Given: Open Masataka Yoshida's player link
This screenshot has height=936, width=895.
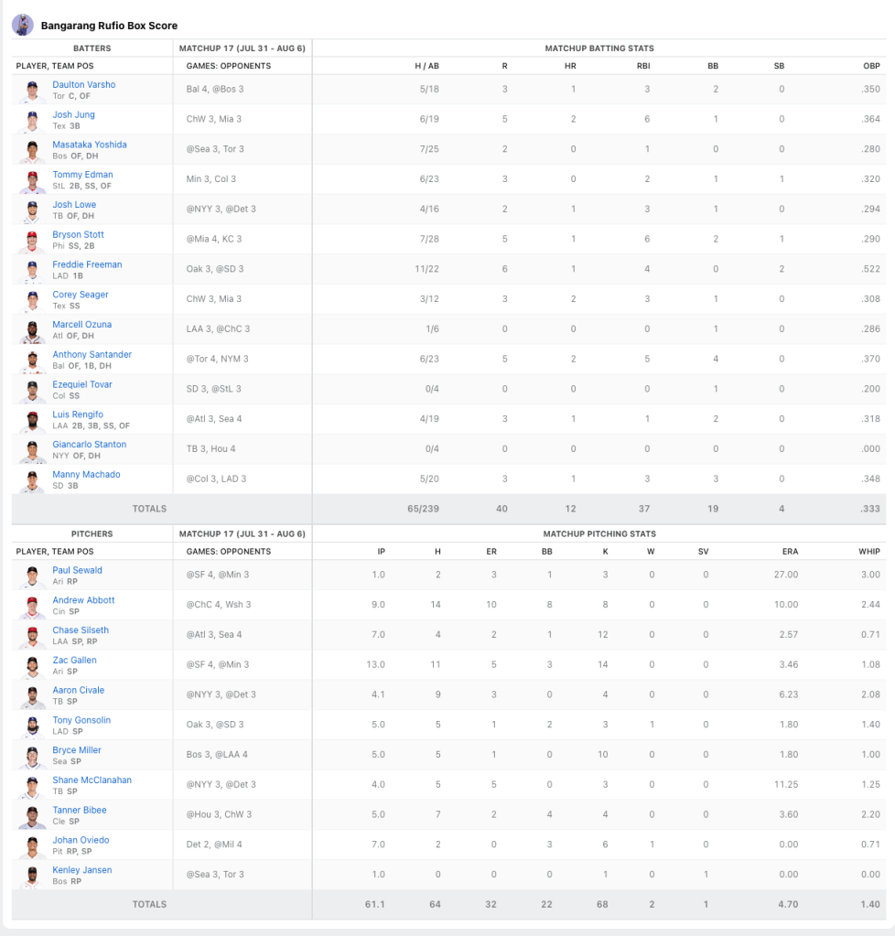Looking at the screenshot, I should click(89, 145).
